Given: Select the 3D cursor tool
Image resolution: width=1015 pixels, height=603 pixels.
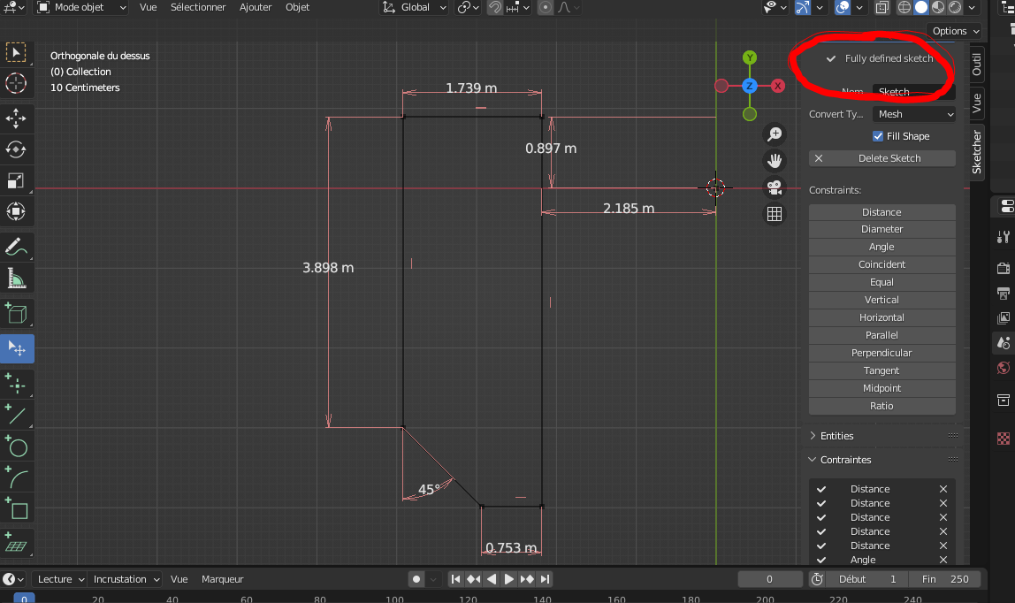Looking at the screenshot, I should click(16, 83).
